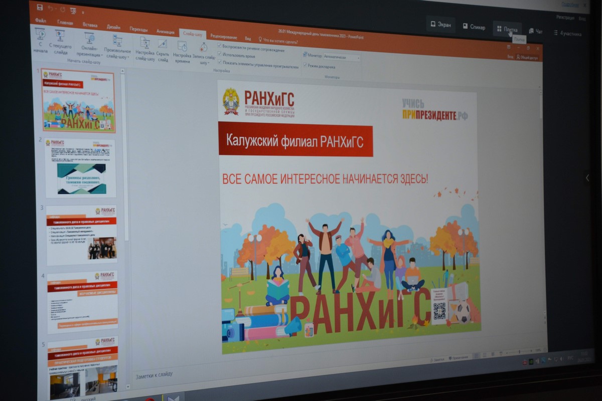Click the Экран view button
The width and height of the screenshot is (602, 401).
pyautogui.click(x=441, y=24)
